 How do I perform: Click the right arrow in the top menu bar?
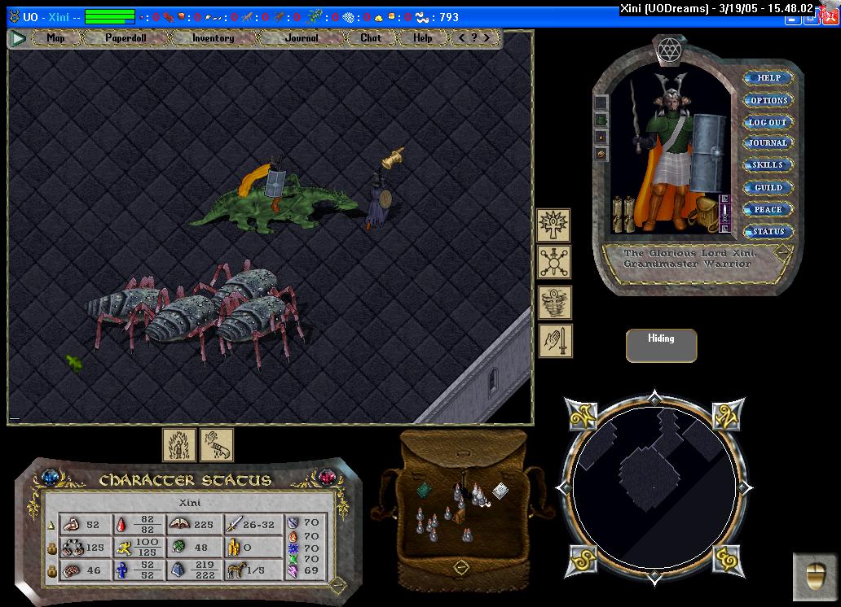pos(487,38)
